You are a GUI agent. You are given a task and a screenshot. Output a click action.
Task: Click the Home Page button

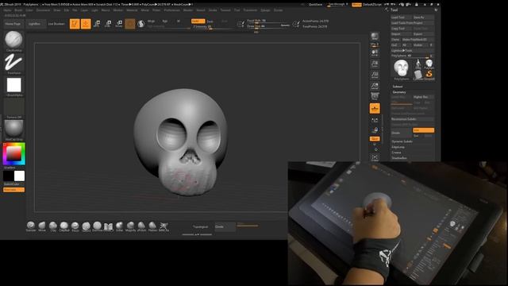tap(13, 24)
